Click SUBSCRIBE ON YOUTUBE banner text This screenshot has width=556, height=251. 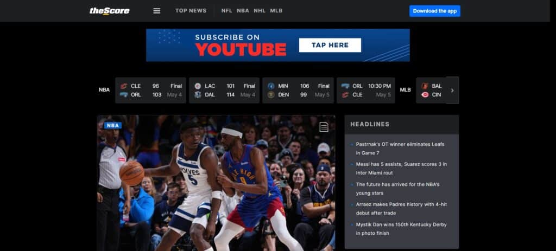[241, 46]
